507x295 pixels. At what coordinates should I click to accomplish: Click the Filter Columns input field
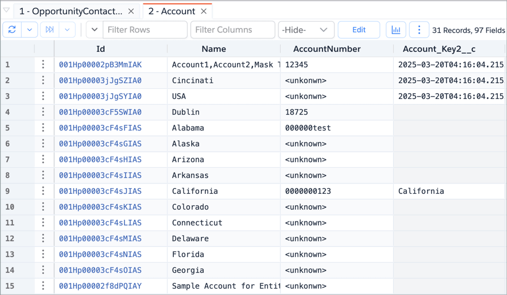click(233, 30)
